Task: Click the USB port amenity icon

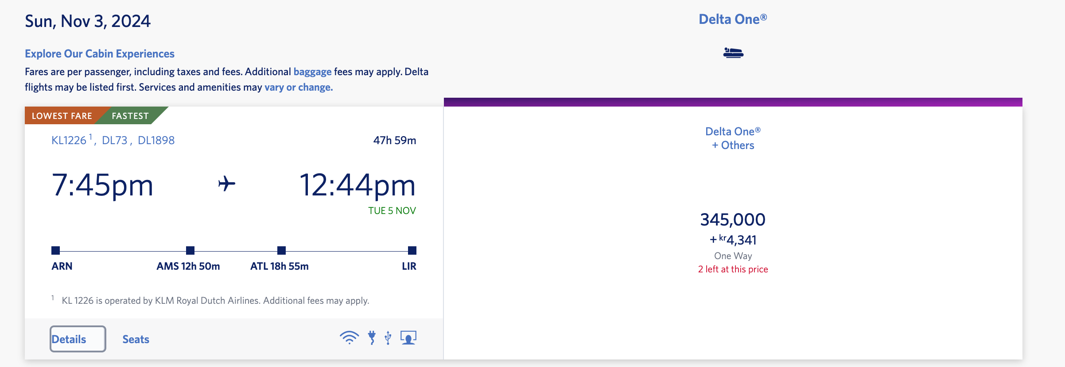Action: [x=388, y=338]
